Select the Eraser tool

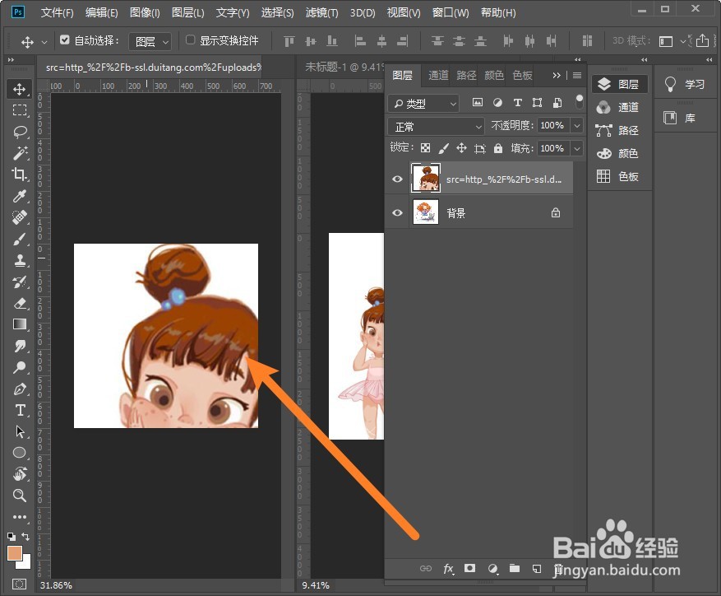[19, 303]
